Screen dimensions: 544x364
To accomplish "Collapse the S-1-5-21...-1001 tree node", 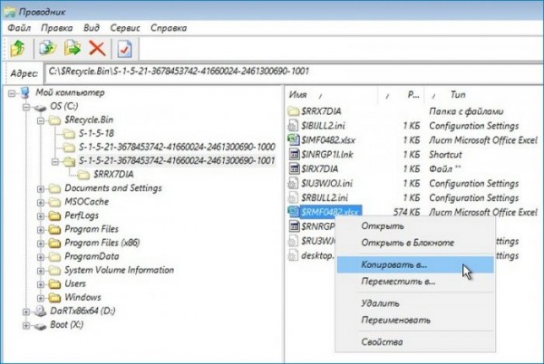I will point(54,161).
